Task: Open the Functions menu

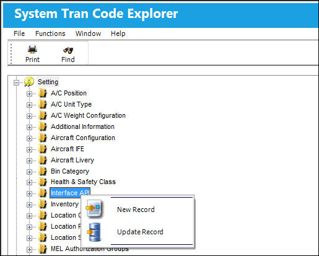Action: (50, 33)
